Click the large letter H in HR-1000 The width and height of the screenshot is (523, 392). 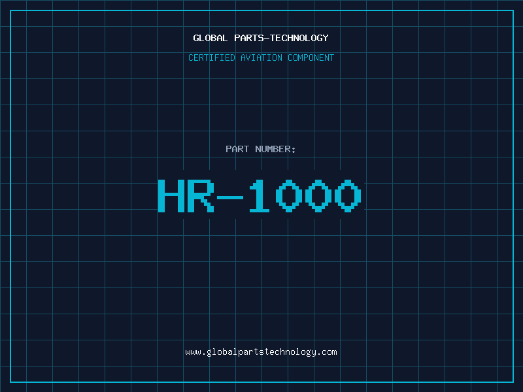pyautogui.click(x=171, y=196)
